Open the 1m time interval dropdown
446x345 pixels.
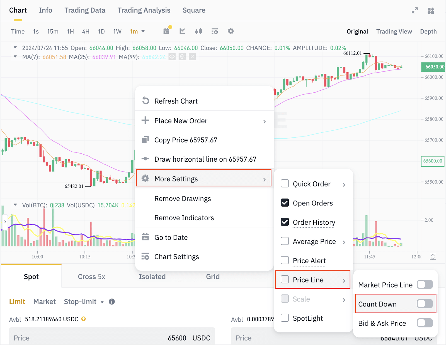pos(137,31)
